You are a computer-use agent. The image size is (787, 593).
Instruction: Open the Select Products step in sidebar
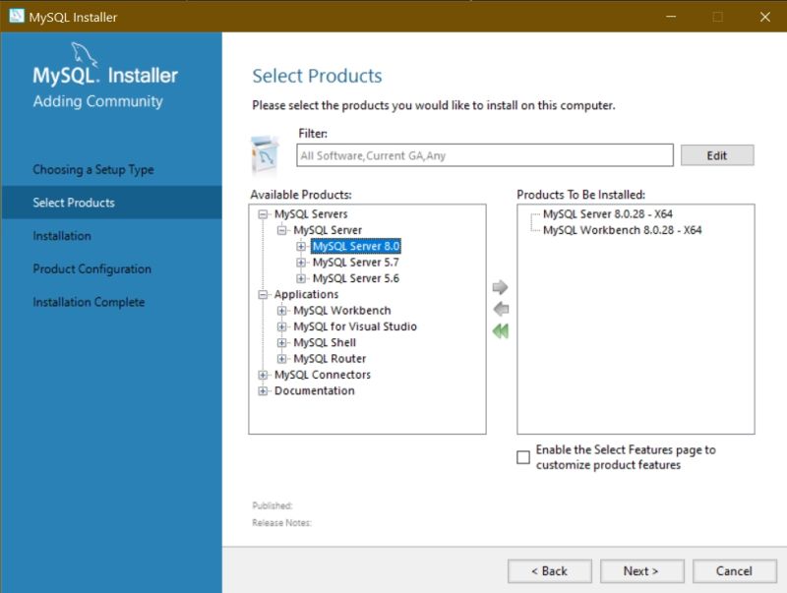tap(111, 203)
